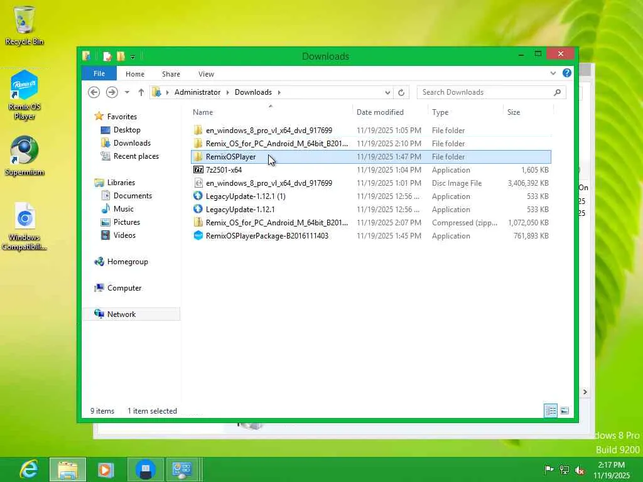Screen dimensions: 643x482
Task: Go back with the Back arrow
Action: [x=94, y=92]
